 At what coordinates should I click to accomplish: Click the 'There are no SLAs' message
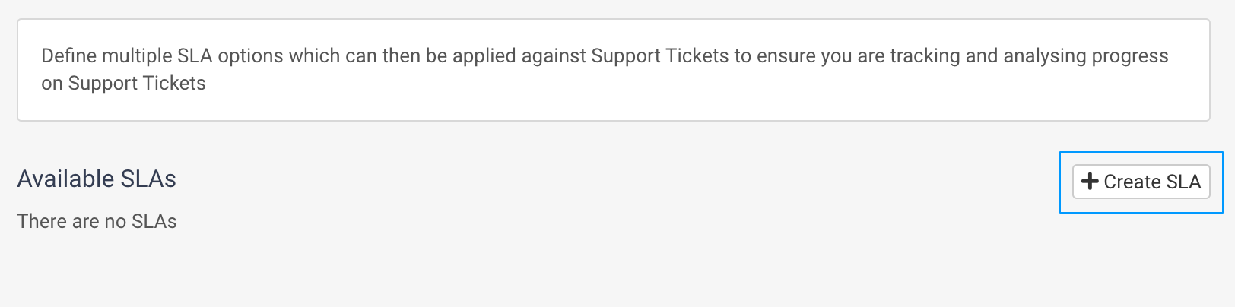97,222
